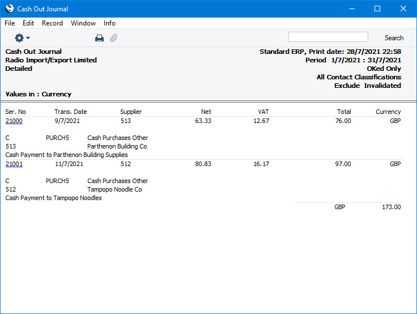The image size is (417, 314).
Task: Click the Ser. No column header
Action: tap(15, 112)
